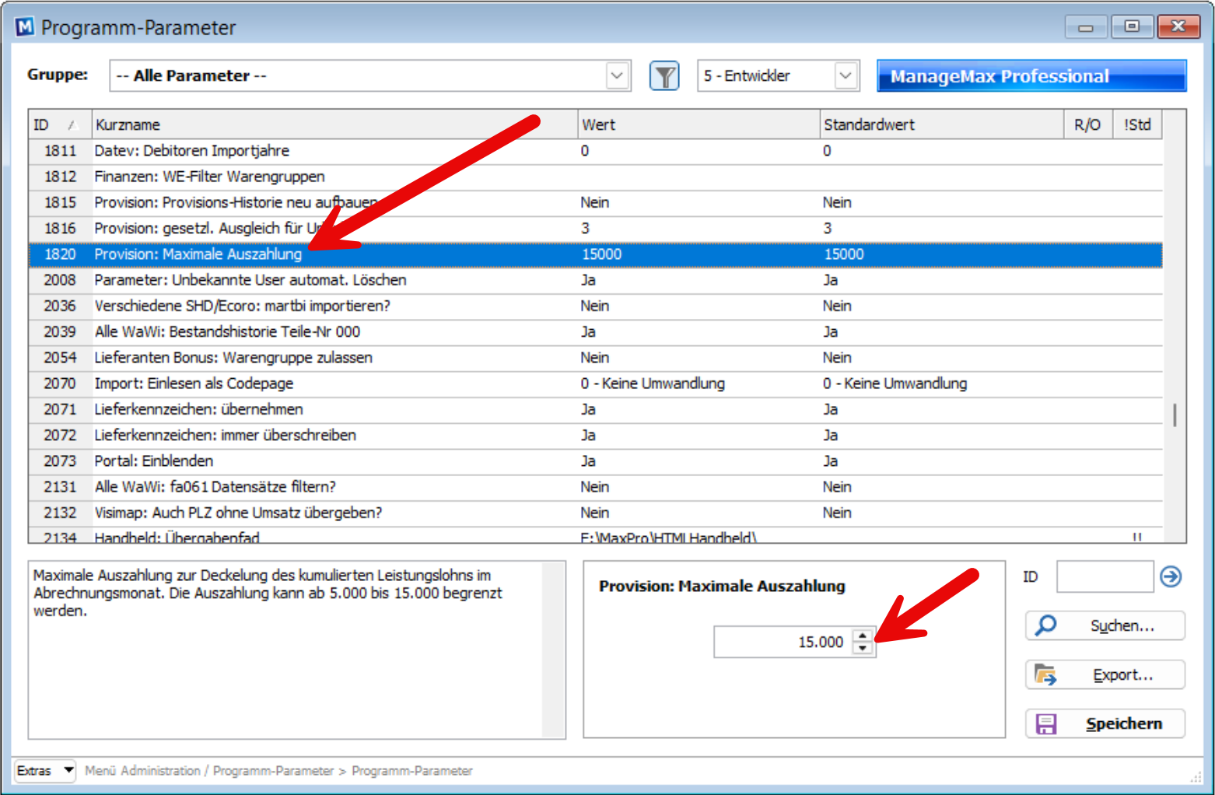This screenshot has height=795, width=1215.
Task: Open the Gruppe 'Alle Parameter' dropdown
Action: tap(617, 76)
